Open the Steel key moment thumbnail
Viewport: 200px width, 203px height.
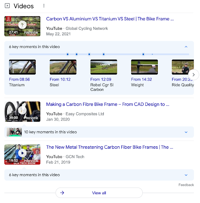coord(63,67)
